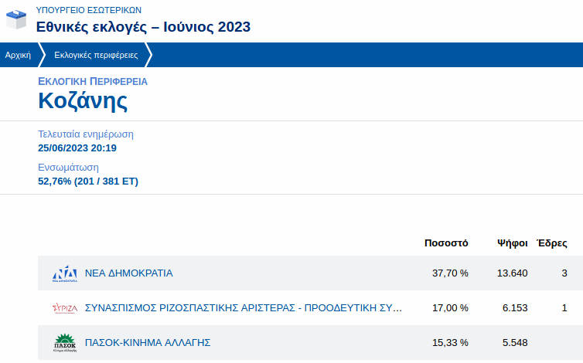Click the Ψήφοι column header
The height and width of the screenshot is (363, 583).
tap(512, 243)
